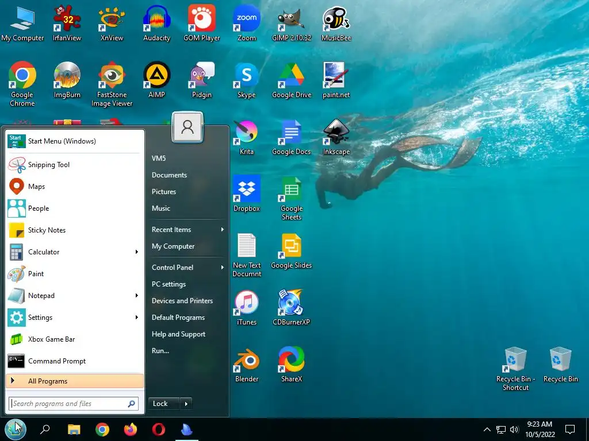The width and height of the screenshot is (589, 441).
Task: Select the ShareX desktop shortcut
Action: tap(292, 365)
